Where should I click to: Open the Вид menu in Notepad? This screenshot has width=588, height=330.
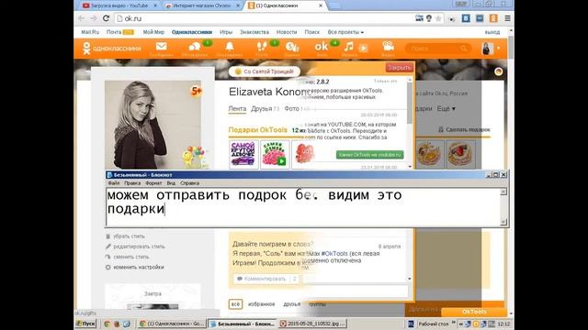point(171,183)
